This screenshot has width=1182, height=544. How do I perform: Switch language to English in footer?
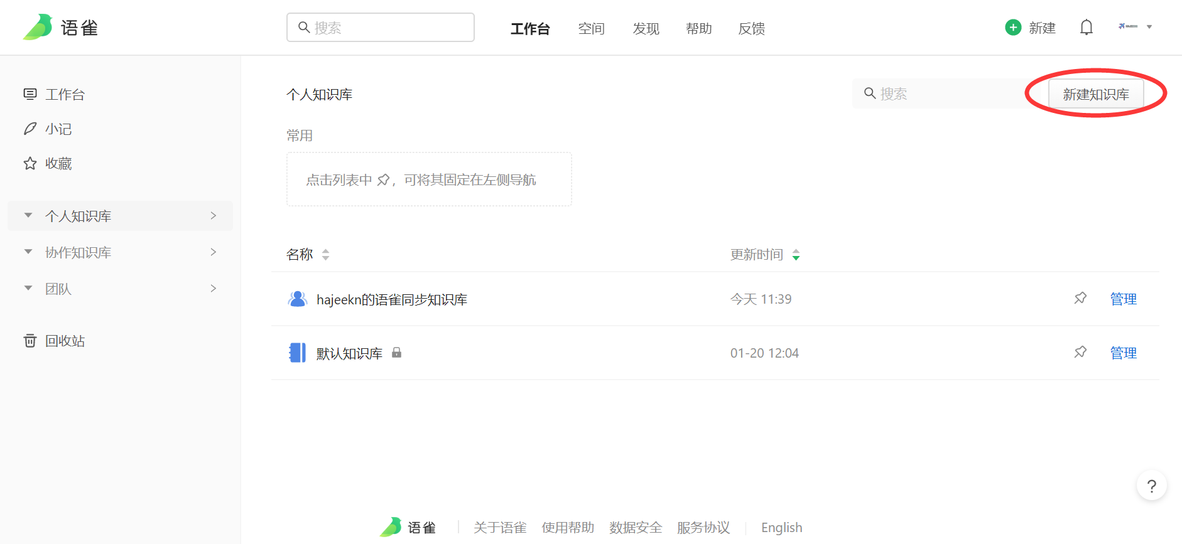781,527
